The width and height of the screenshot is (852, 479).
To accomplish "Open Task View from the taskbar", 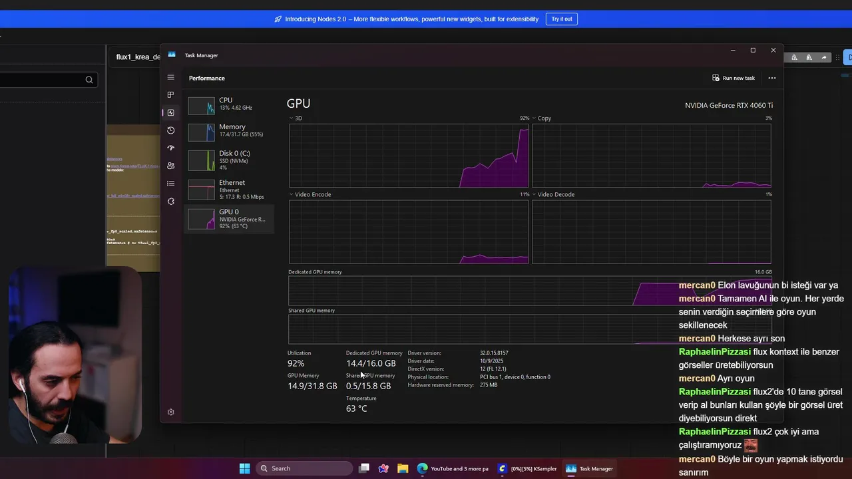I will pos(364,468).
